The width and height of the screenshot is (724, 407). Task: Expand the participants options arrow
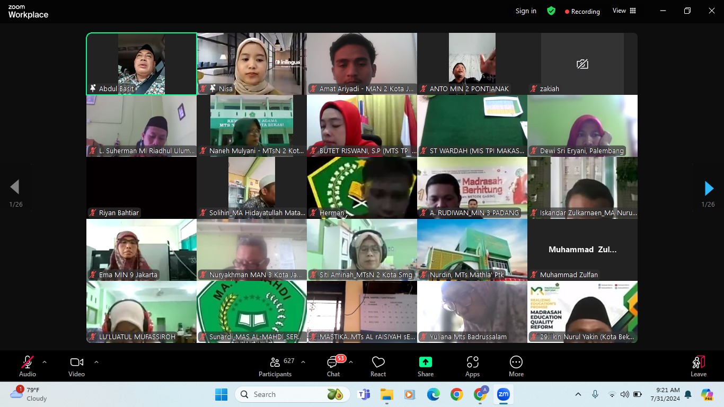tap(303, 362)
